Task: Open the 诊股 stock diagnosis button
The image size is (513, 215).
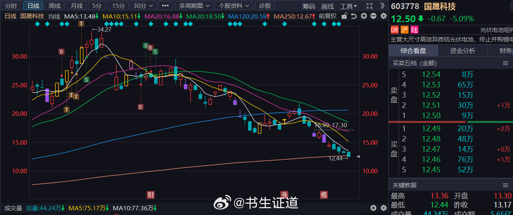Action: click(265, 6)
